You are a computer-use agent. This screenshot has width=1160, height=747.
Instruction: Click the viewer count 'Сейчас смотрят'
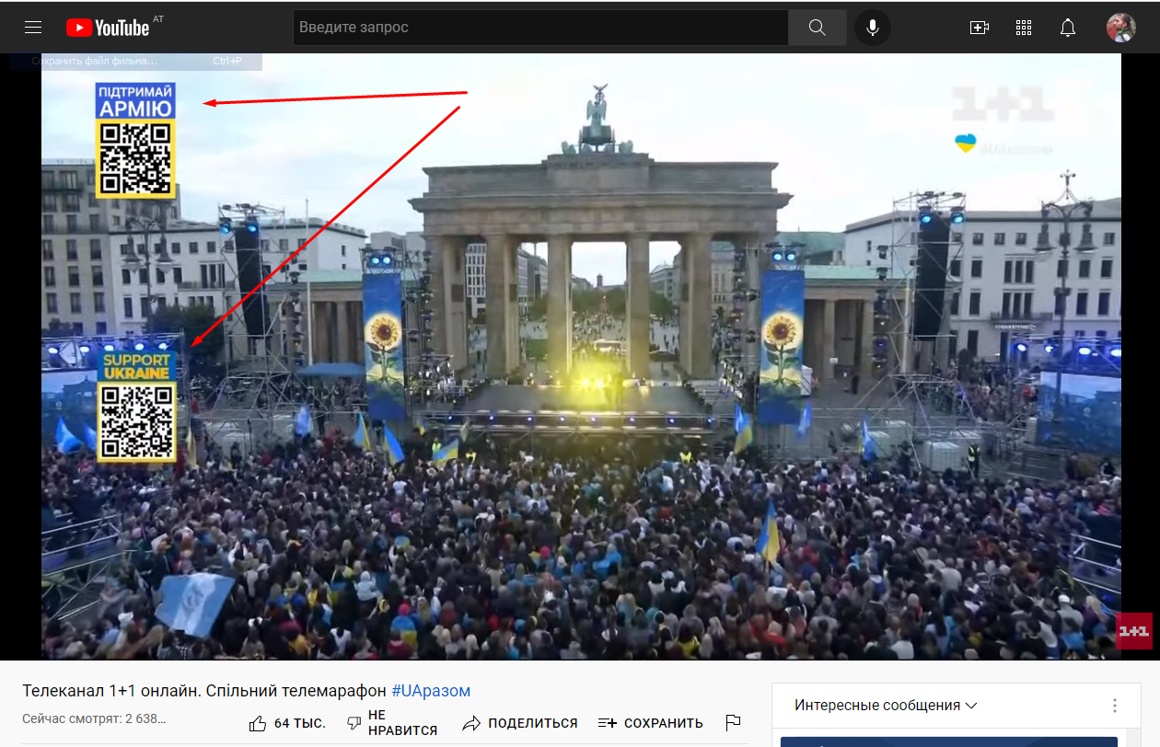94,718
